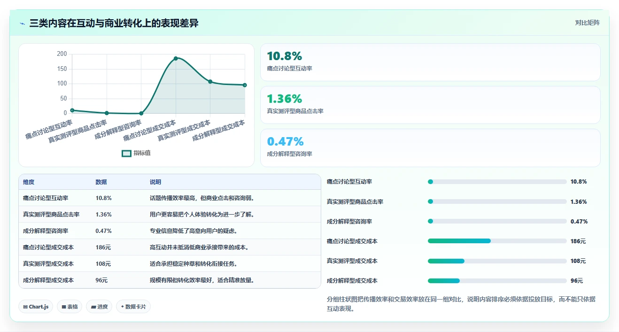619x332 pixels.
Task: Click the chart data point for 痛点讨论型成交成本
Action: 176,58
